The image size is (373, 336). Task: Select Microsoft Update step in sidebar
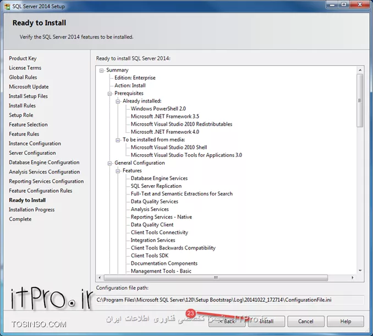29,86
